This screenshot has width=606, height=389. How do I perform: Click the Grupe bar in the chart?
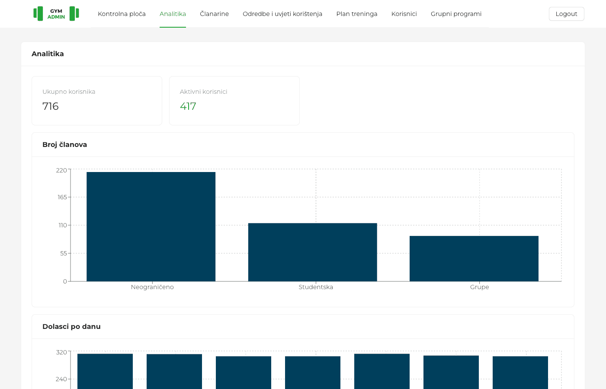coord(474,258)
